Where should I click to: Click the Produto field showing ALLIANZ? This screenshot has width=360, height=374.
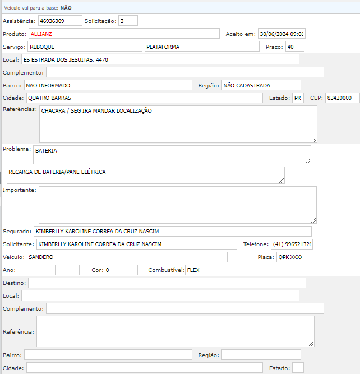coord(124,34)
